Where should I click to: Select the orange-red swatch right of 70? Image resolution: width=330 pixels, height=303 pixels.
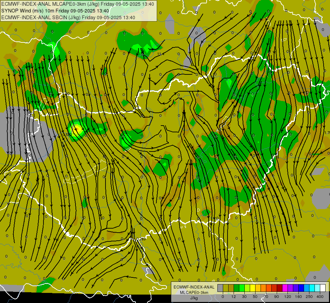(x=269, y=288)
